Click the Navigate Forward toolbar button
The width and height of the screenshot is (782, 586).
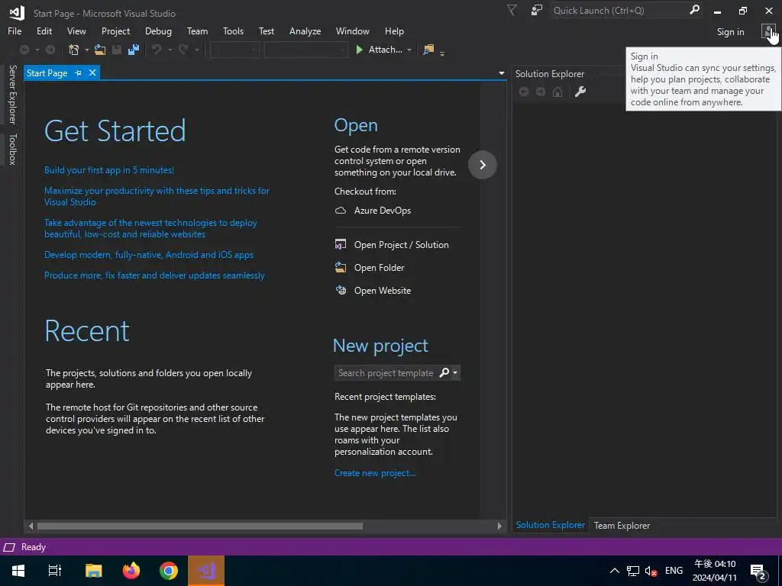coord(50,50)
